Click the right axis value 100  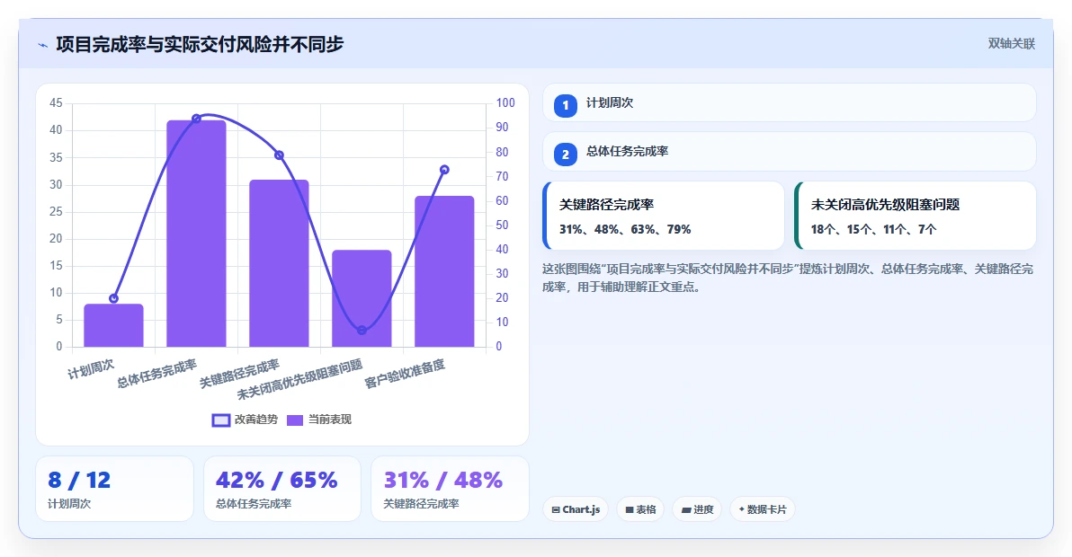505,103
